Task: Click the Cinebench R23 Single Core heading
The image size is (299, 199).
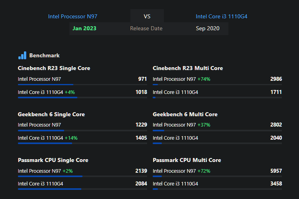Action: pos(54,68)
